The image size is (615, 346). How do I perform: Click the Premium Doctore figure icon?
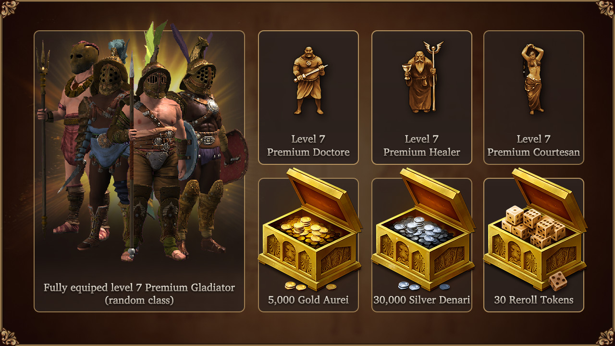pos(309,80)
